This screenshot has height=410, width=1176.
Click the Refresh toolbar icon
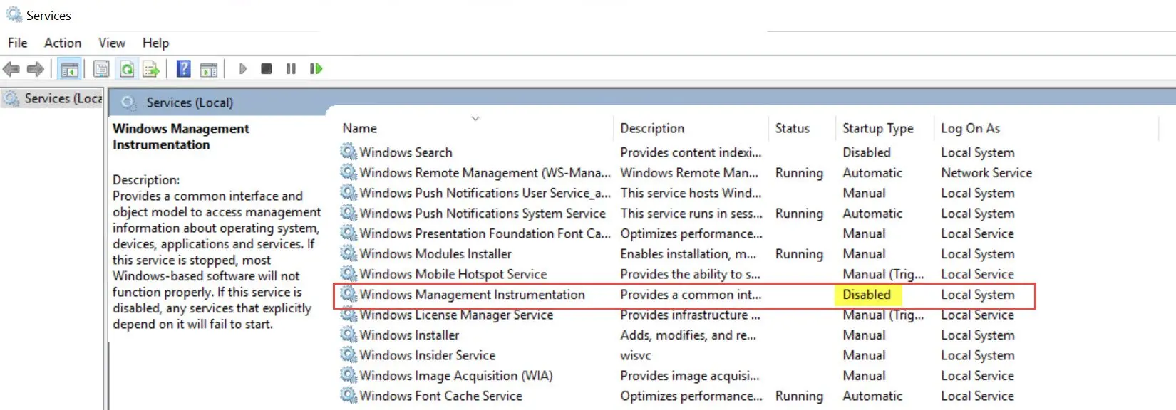(126, 69)
